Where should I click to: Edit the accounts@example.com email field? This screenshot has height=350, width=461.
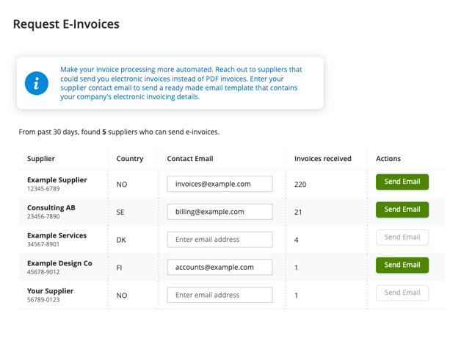coord(219,267)
